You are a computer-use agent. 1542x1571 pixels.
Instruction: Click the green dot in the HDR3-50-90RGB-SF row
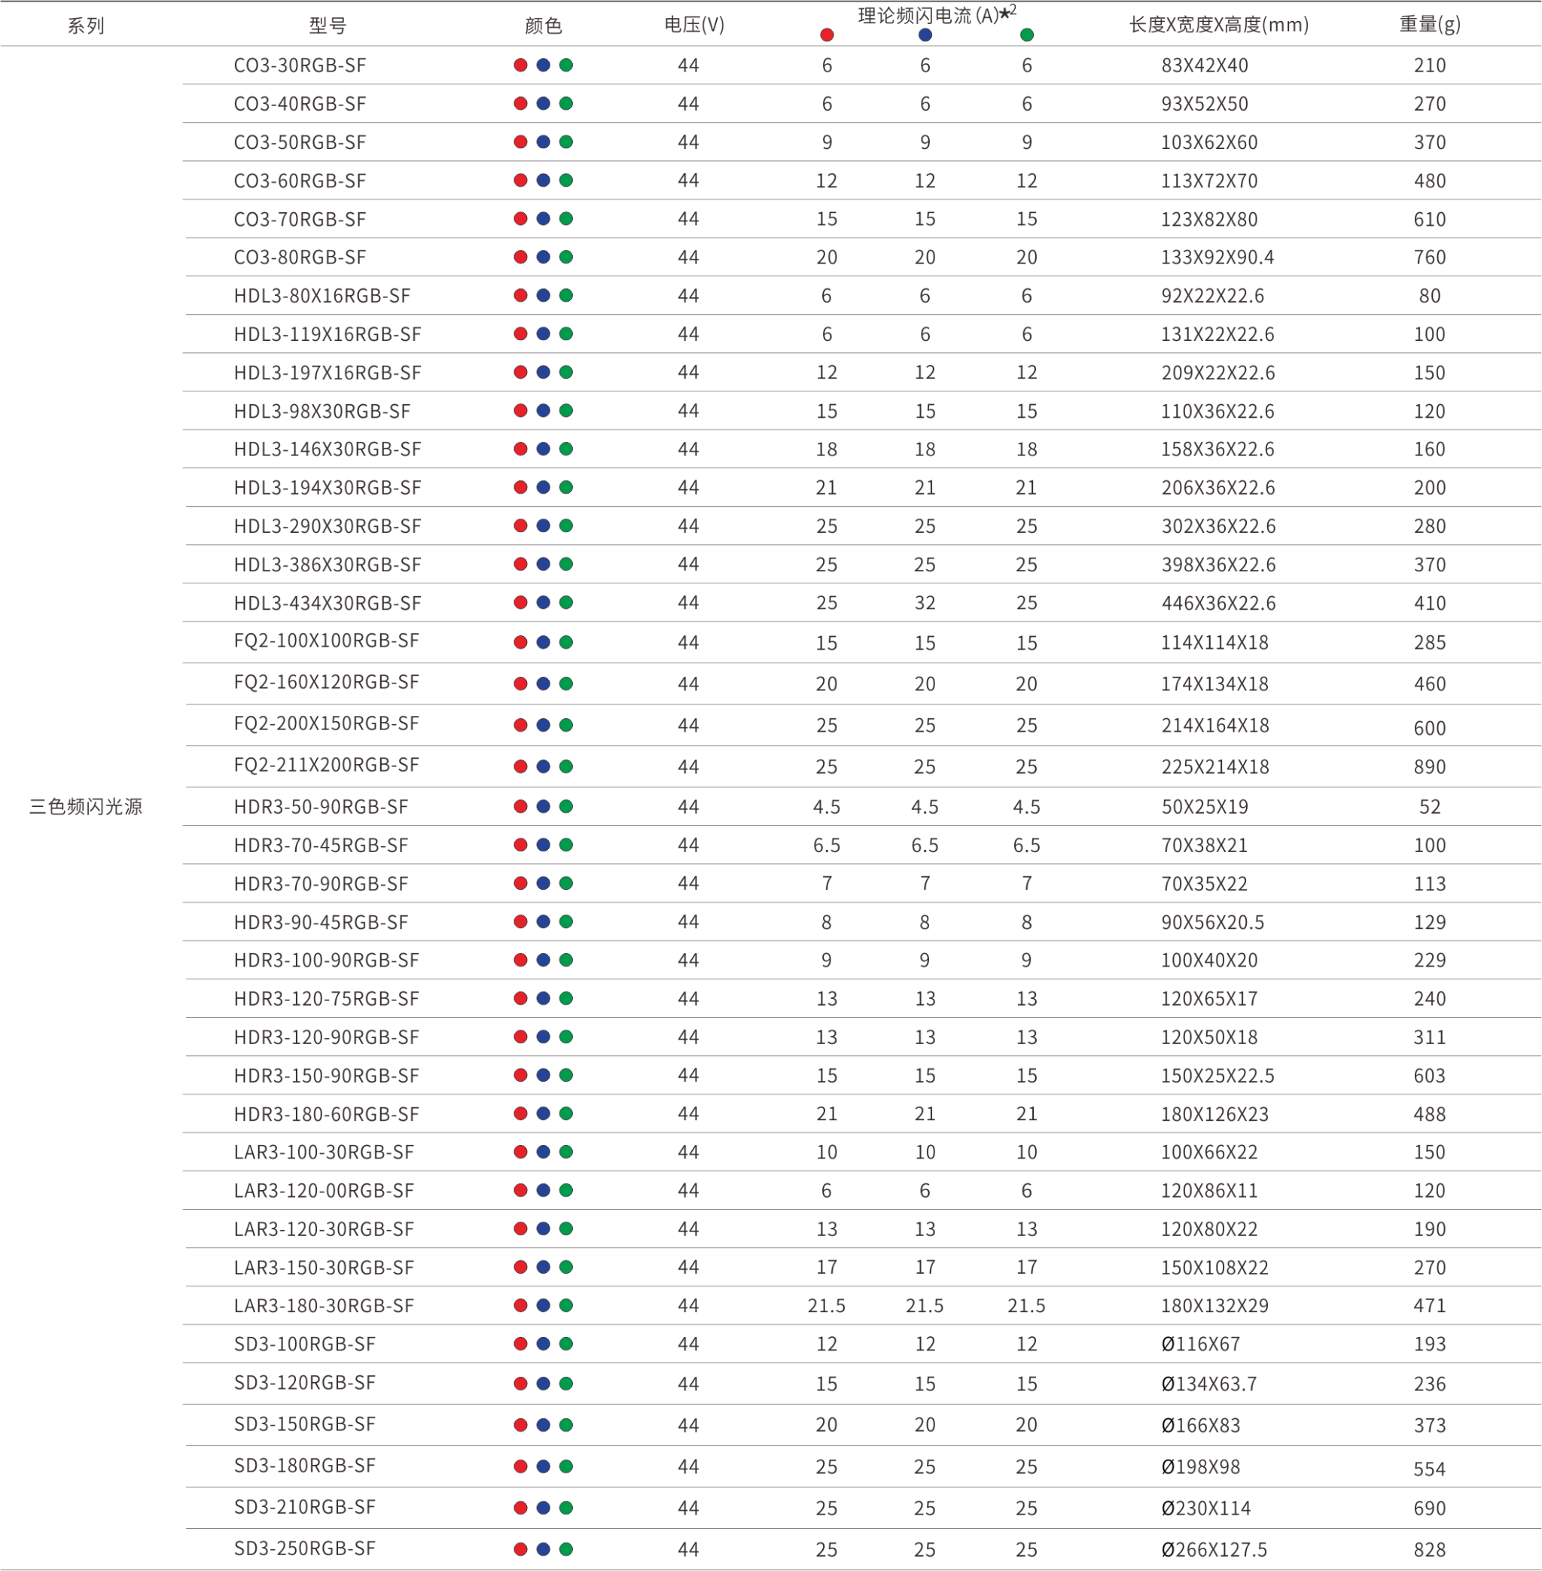pyautogui.click(x=566, y=806)
